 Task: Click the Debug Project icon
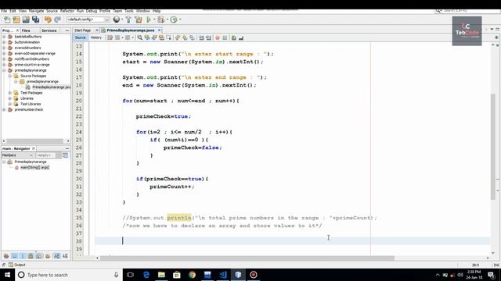(160, 20)
